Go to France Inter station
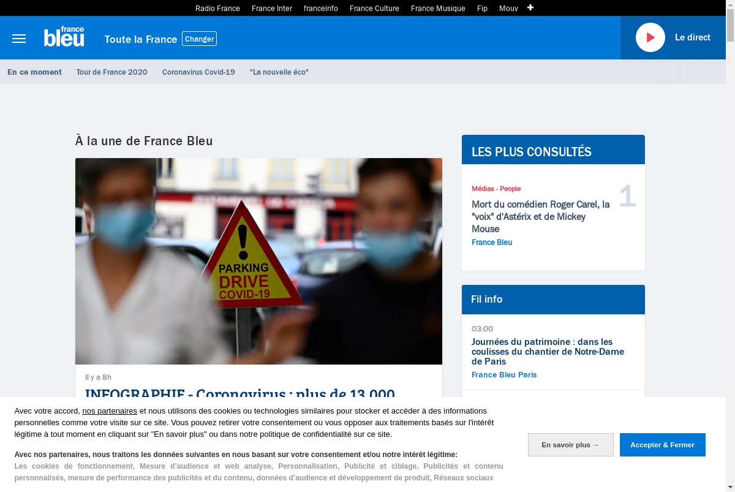This screenshot has height=492, width=735. (x=272, y=8)
